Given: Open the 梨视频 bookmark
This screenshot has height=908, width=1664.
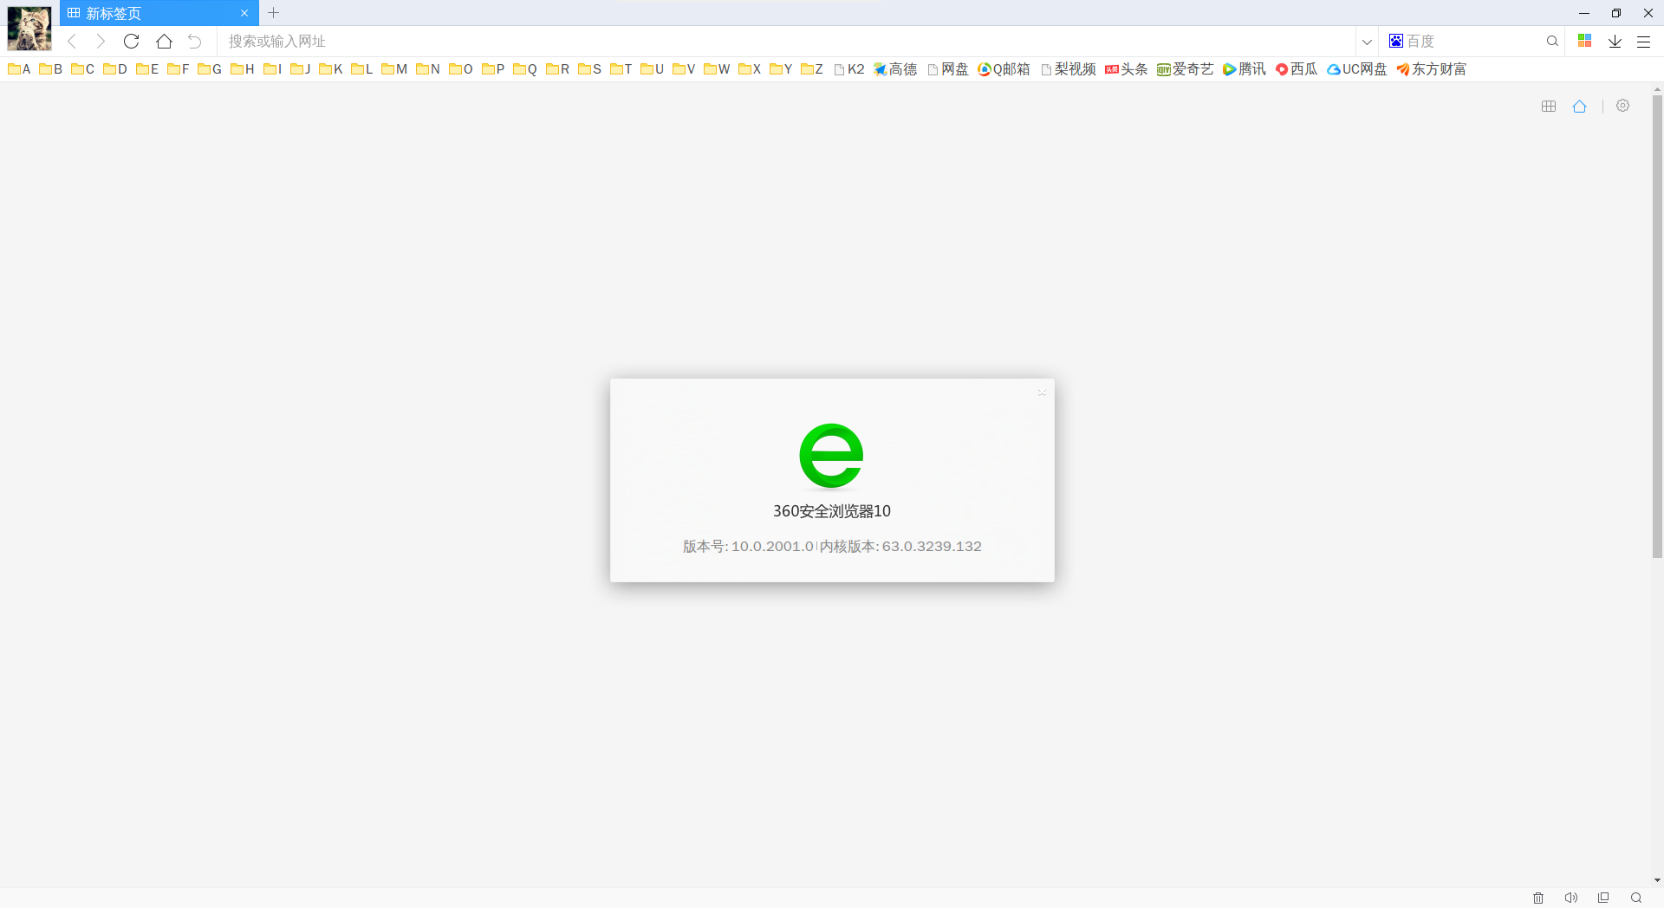Looking at the screenshot, I should (x=1069, y=68).
